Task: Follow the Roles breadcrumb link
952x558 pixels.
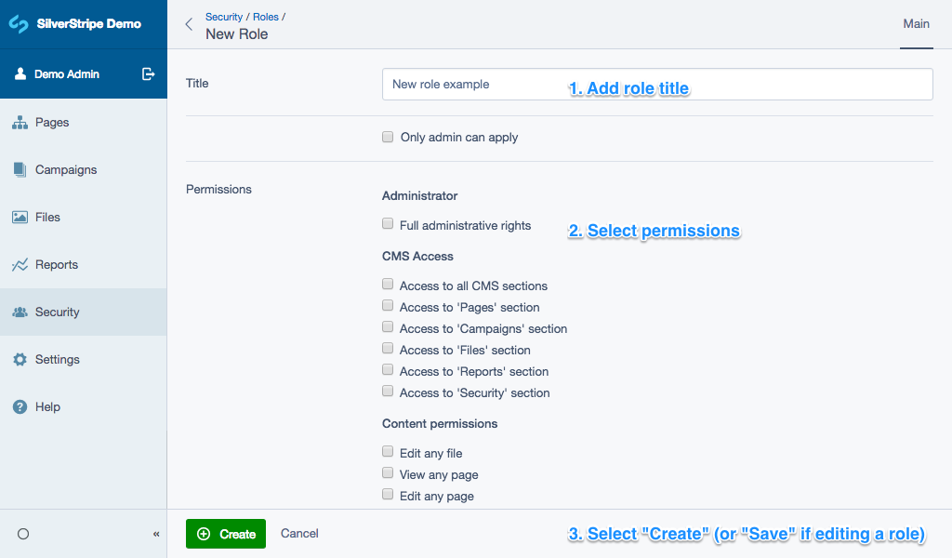Action: pyautogui.click(x=265, y=17)
